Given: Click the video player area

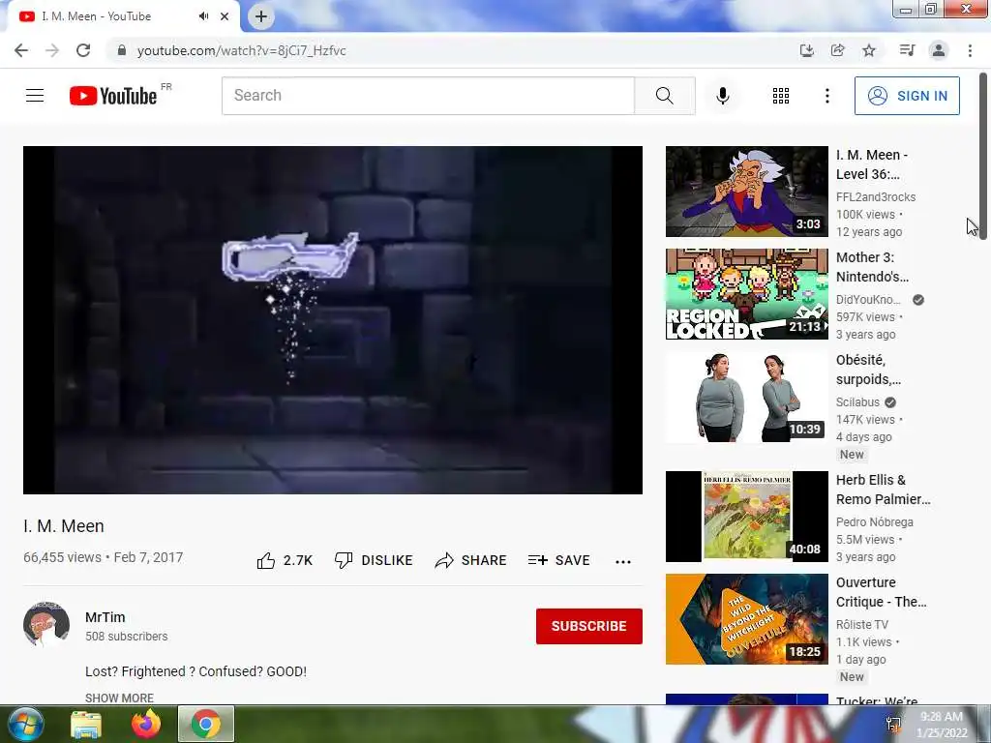Looking at the screenshot, I should coord(333,319).
